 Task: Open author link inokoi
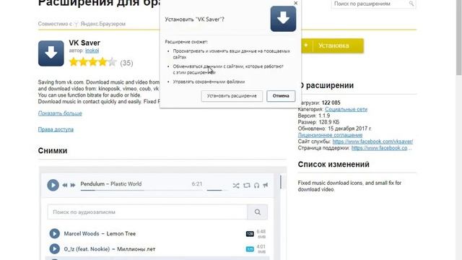click(x=92, y=51)
